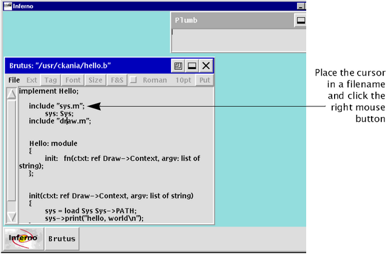The image size is (388, 254).
Task: Toggle the checkbox beside Roman
Action: [133, 80]
